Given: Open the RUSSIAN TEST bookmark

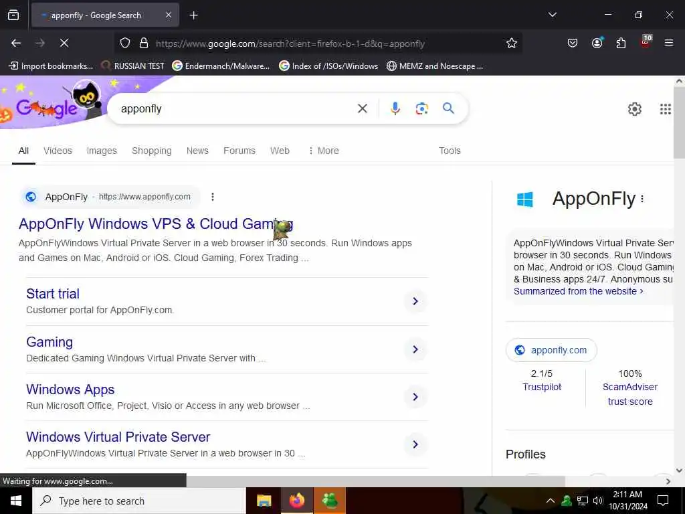Looking at the screenshot, I should [x=133, y=66].
